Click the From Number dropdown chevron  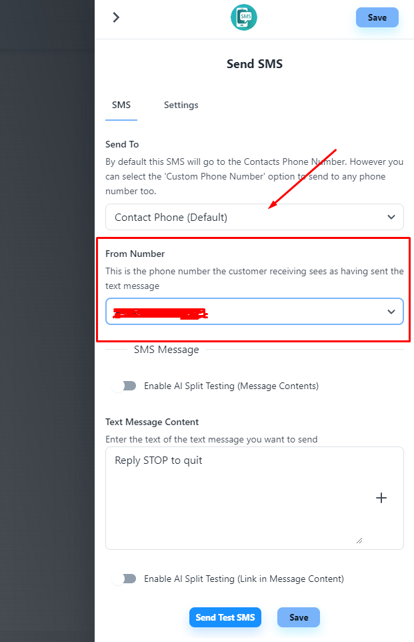point(391,312)
